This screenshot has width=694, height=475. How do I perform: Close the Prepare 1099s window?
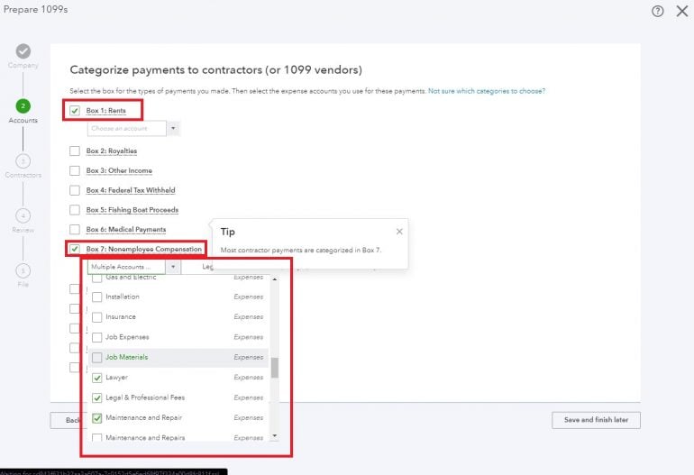coord(681,11)
